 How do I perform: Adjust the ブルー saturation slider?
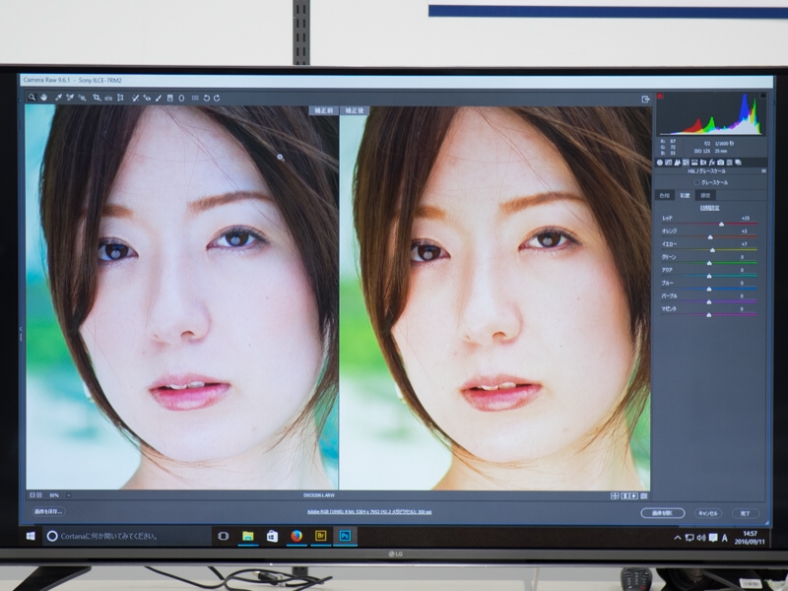[x=709, y=289]
